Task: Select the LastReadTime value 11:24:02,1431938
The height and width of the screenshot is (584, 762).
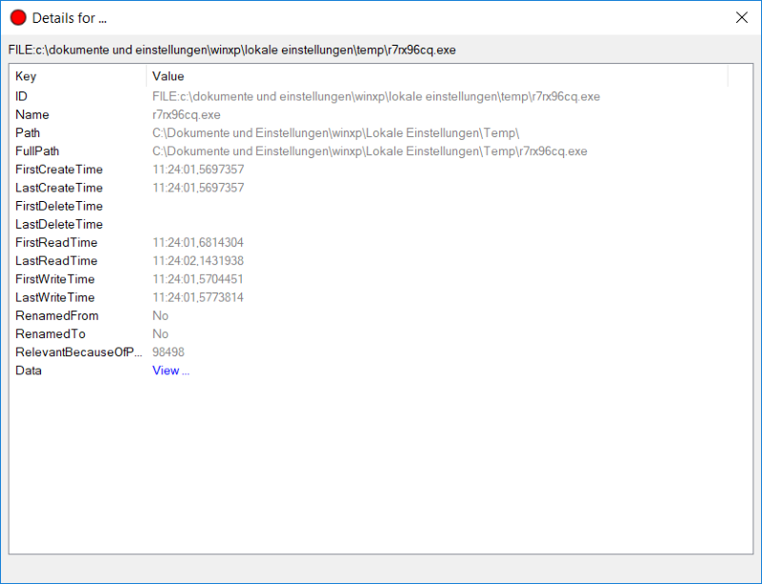Action: click(198, 261)
